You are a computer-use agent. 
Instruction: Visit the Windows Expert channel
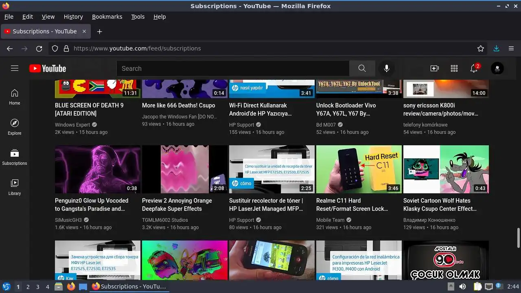click(72, 125)
